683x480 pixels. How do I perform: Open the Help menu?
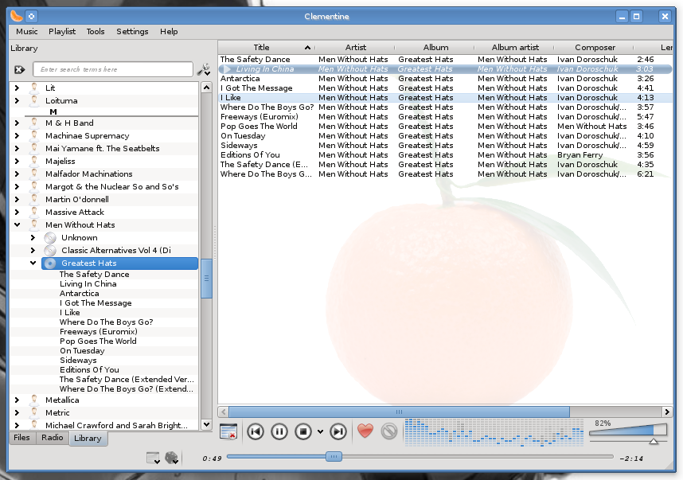(x=169, y=31)
